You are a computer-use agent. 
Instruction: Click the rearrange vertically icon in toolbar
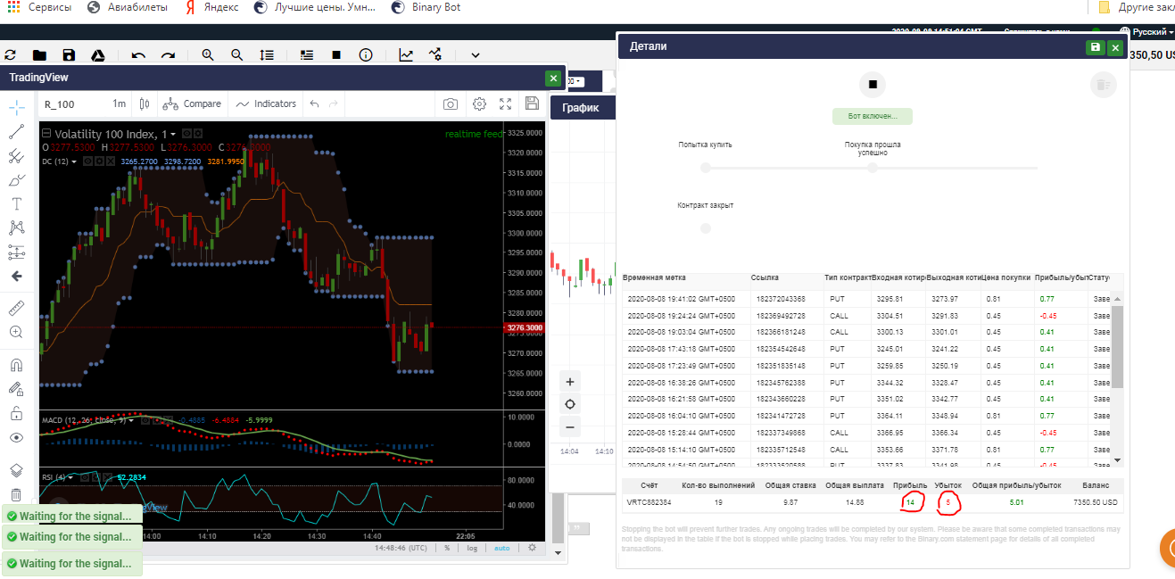point(267,54)
